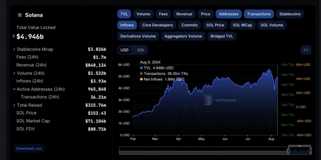
Task: Select the $4.946b total value locked figure
Action: 30,37
